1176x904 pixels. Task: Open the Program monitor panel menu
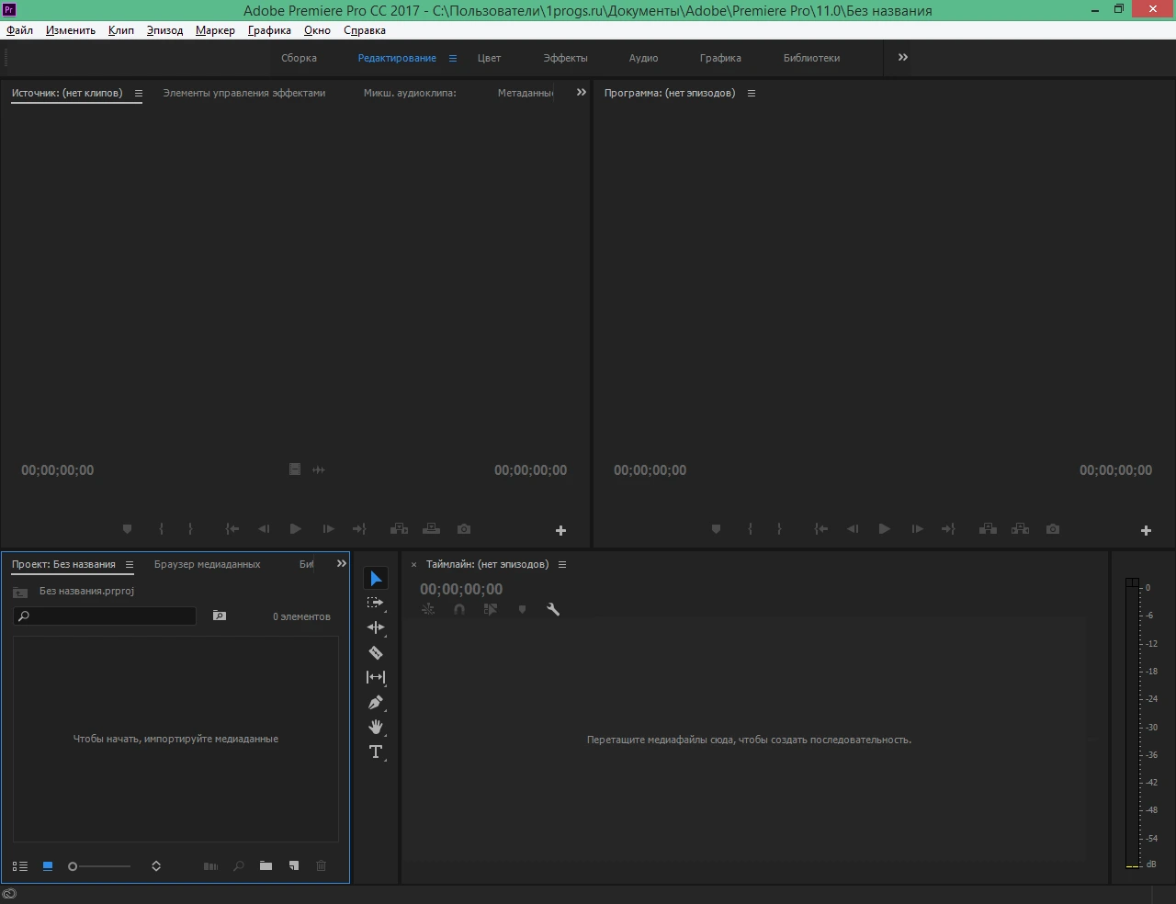click(752, 93)
